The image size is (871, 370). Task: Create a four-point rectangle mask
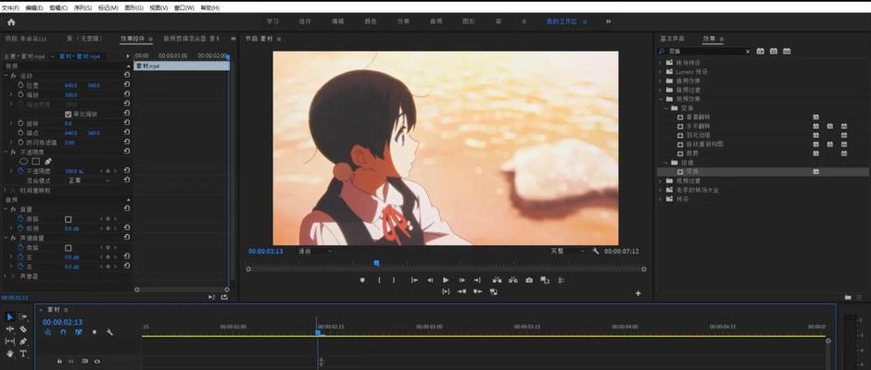[x=35, y=161]
